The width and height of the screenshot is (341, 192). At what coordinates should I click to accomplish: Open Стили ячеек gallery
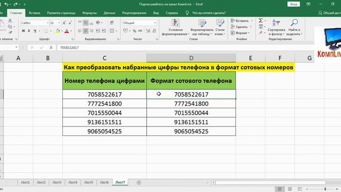[x=220, y=27]
